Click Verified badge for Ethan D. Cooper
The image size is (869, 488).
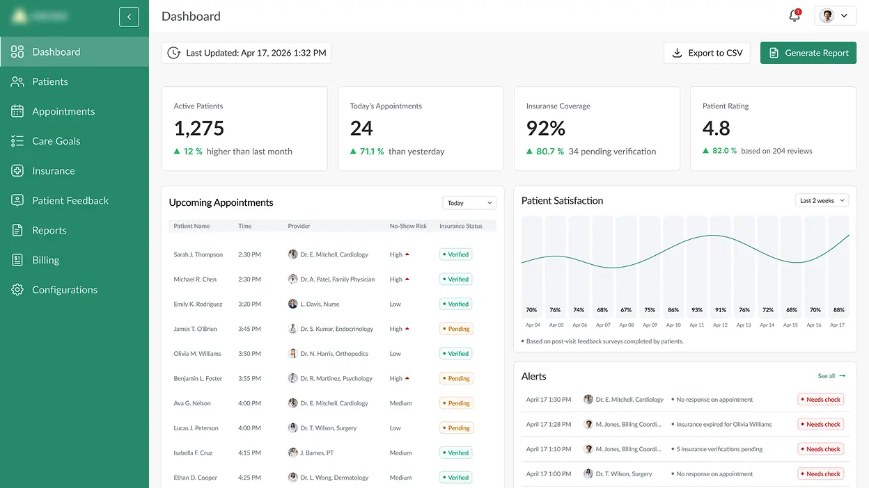pyautogui.click(x=455, y=478)
